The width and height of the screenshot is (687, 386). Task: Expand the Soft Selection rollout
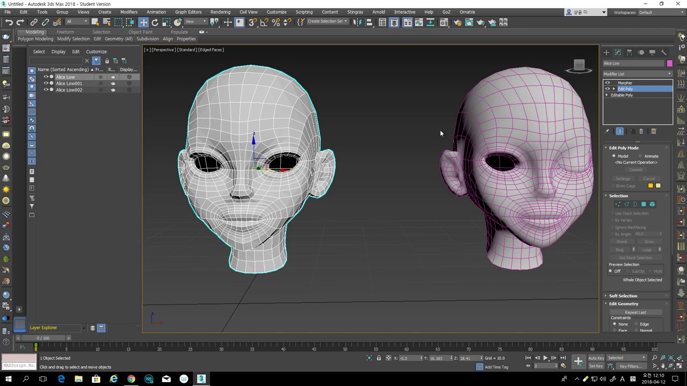(x=623, y=296)
